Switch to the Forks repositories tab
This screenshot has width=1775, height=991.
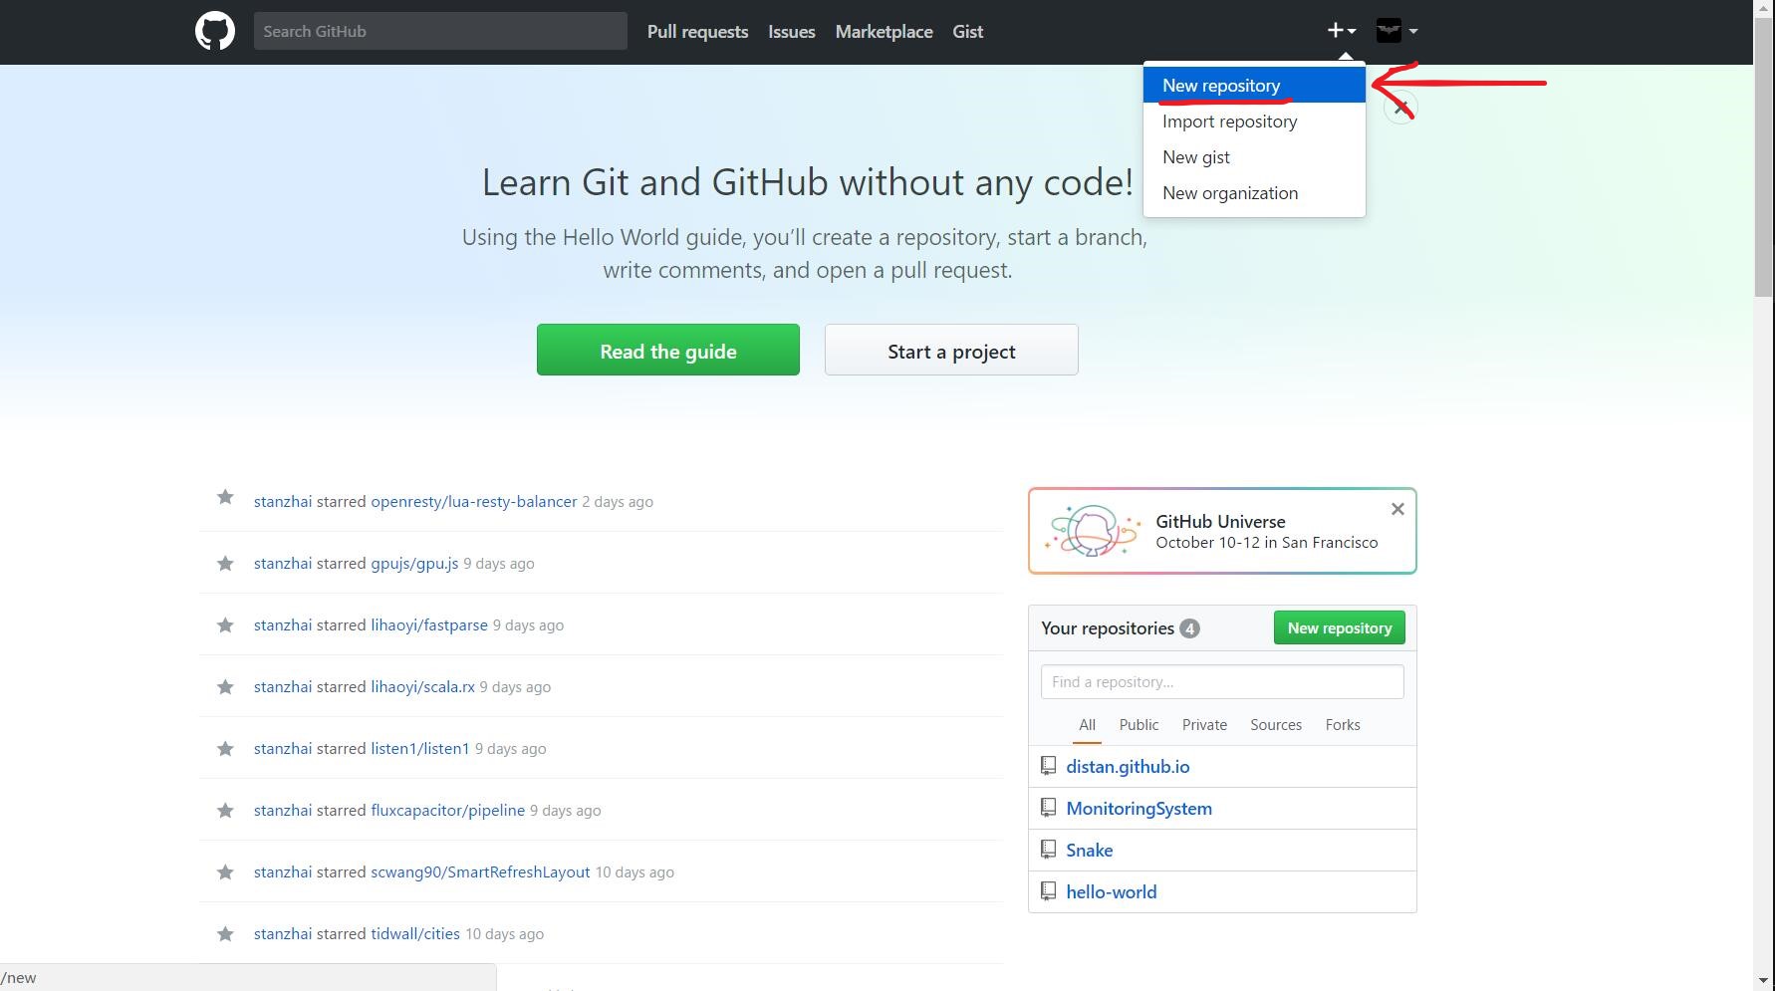click(x=1343, y=725)
